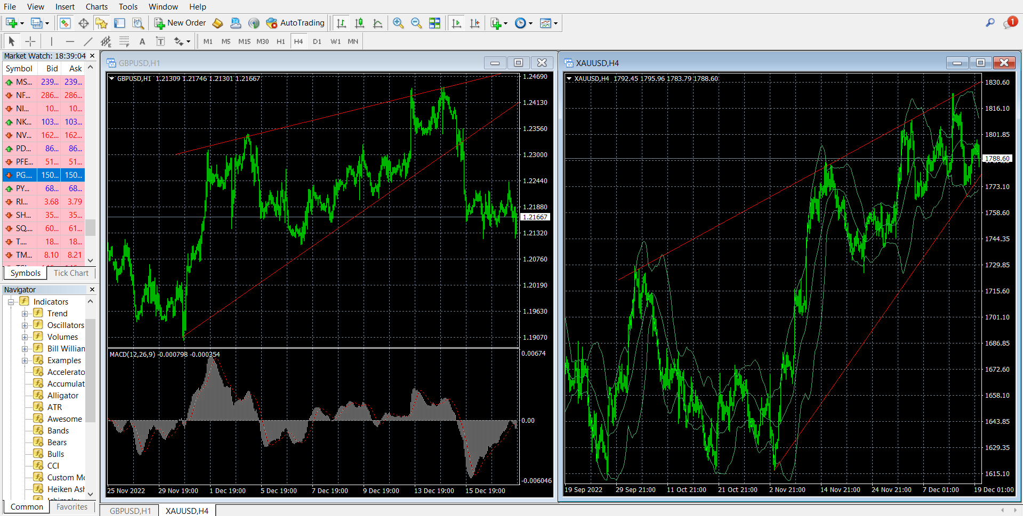Open the Profiles toolbar icon
The height and width of the screenshot is (516, 1023).
click(x=36, y=23)
